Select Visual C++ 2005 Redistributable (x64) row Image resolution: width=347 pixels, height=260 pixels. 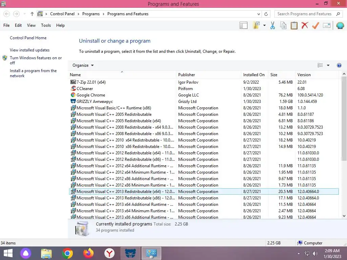tap(204, 121)
